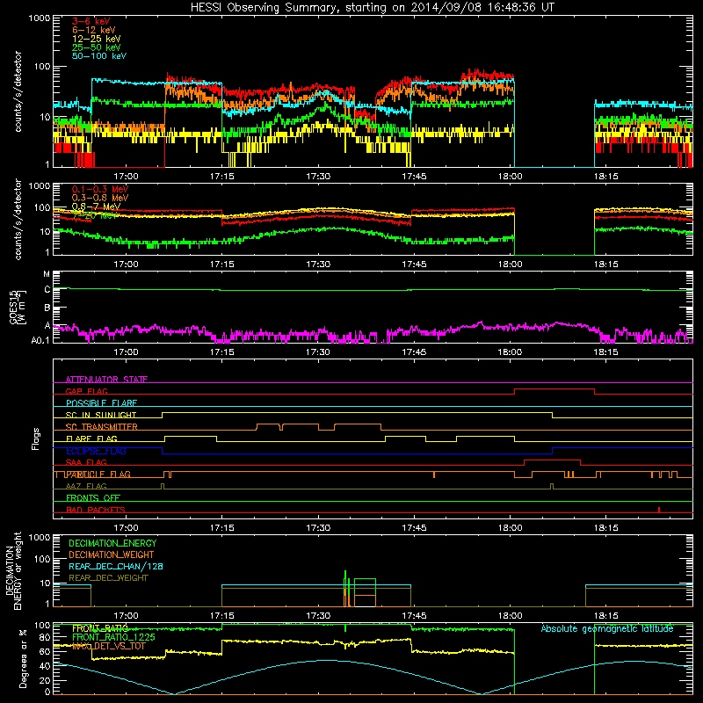The height and width of the screenshot is (703, 703).
Task: Click the REAR_DEC_WEIGHT legend label
Action: click(x=108, y=578)
